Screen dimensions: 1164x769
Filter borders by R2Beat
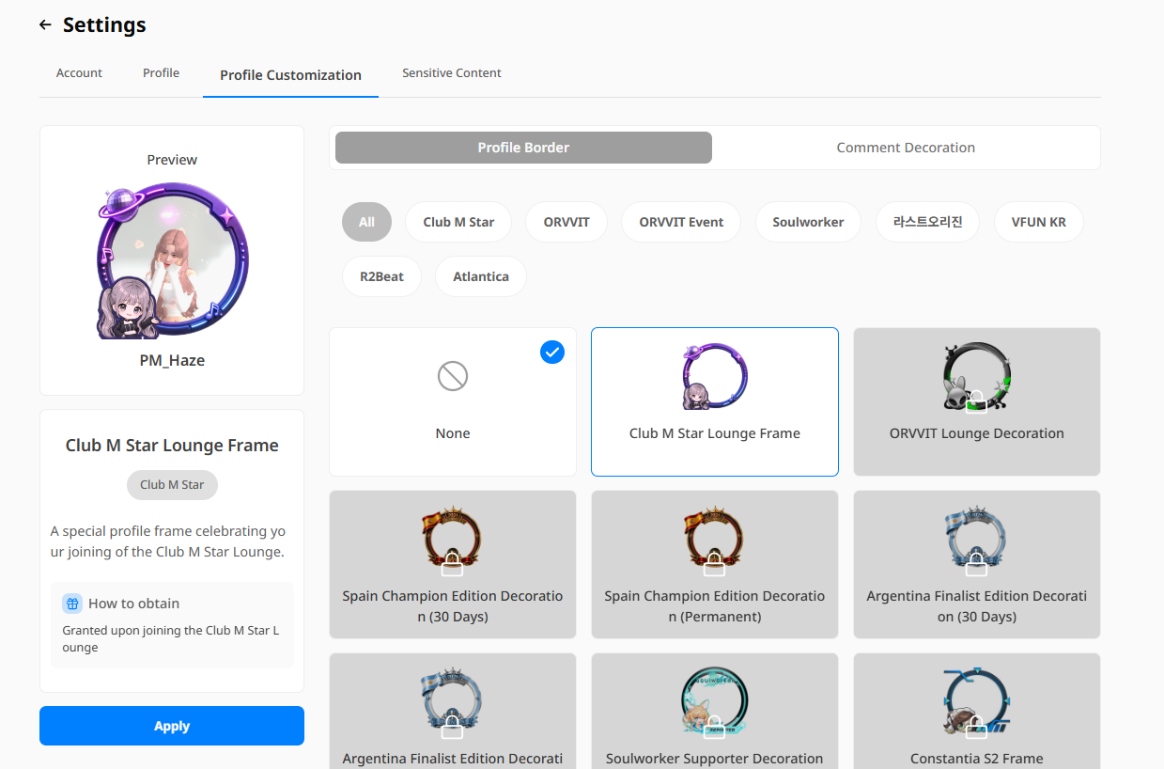point(381,276)
